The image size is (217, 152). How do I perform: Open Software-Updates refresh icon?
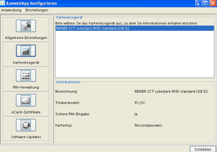point(26,125)
